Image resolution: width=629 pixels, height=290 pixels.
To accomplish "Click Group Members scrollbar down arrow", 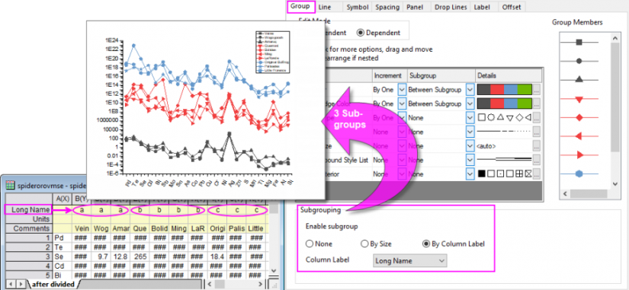I will 615,184.
